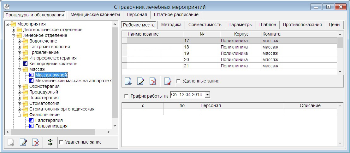
Task: Click the delete workplace record icon
Action: click(153, 81)
